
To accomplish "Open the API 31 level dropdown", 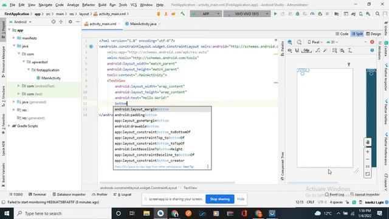I will (x=332, y=42).
